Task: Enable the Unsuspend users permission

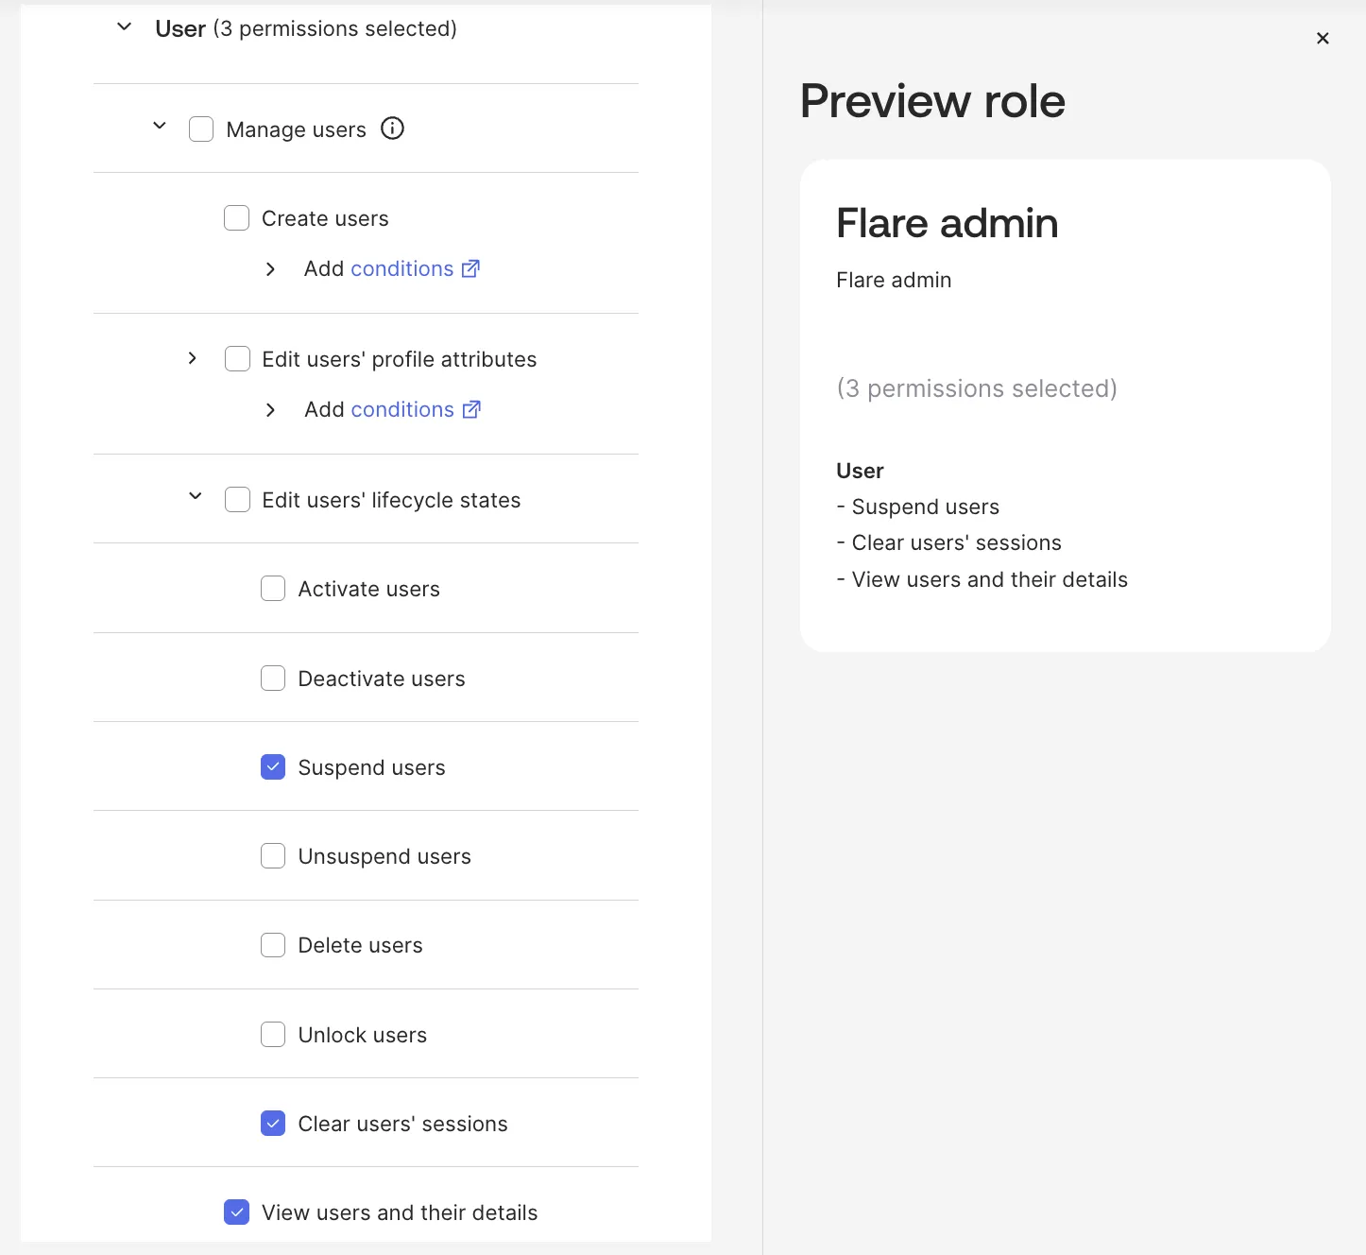Action: click(x=273, y=855)
